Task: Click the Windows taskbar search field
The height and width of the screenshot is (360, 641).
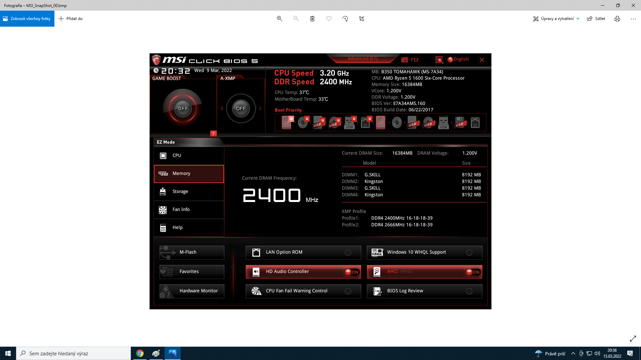Action: 73,353
